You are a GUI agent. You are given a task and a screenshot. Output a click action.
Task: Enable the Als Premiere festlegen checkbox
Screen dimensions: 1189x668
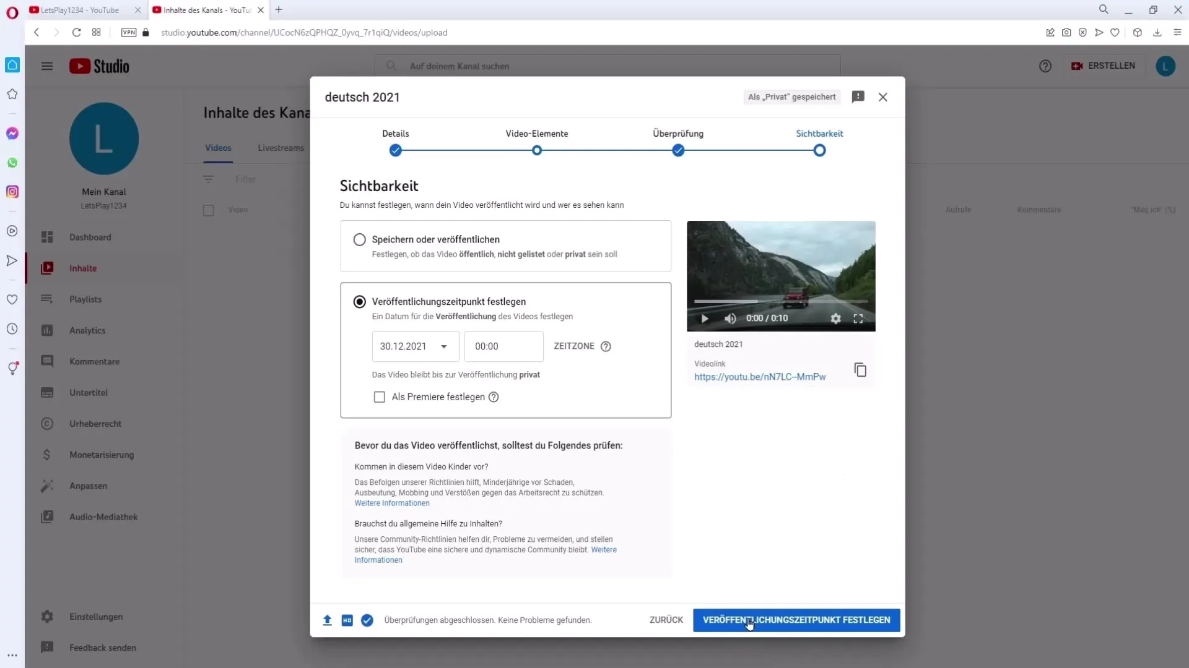coord(380,397)
